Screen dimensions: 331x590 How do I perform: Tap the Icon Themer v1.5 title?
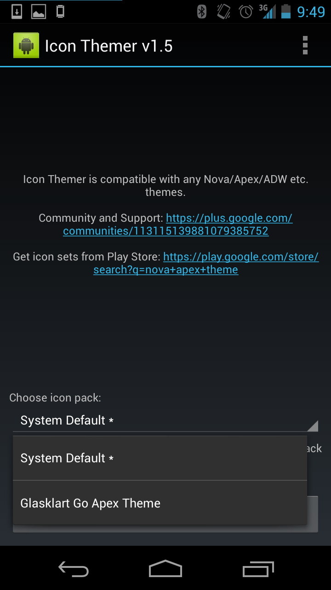pos(109,46)
